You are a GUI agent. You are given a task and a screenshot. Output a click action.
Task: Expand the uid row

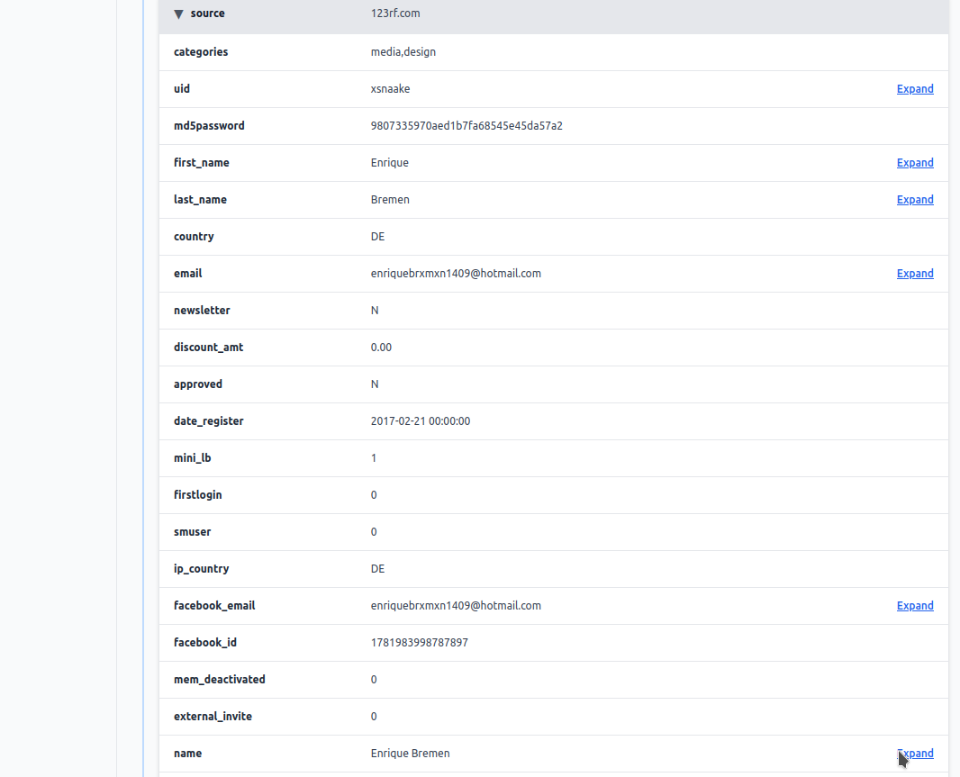915,89
